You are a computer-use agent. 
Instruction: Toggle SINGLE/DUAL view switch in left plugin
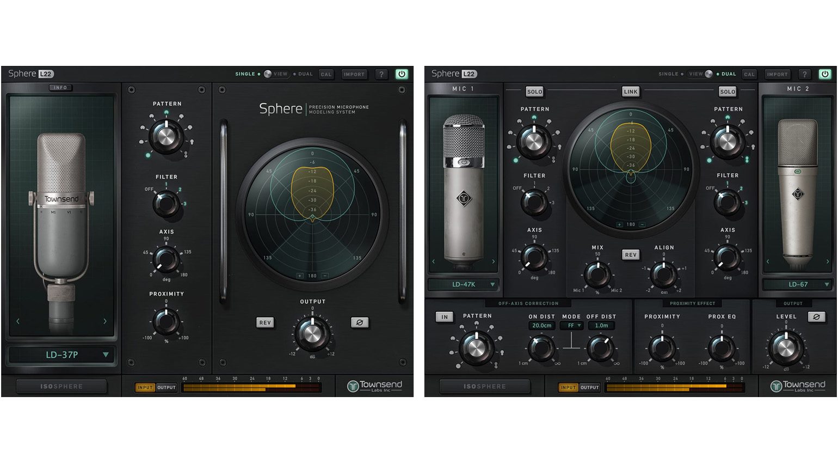pyautogui.click(x=268, y=74)
